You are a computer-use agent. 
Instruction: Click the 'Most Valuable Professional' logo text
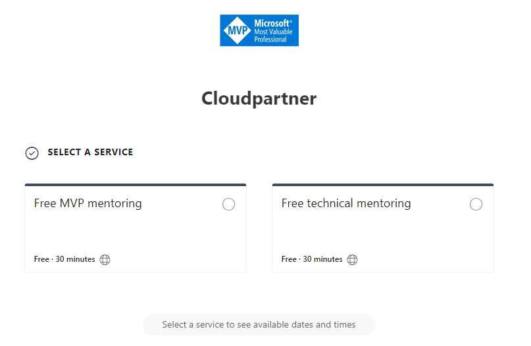273,36
